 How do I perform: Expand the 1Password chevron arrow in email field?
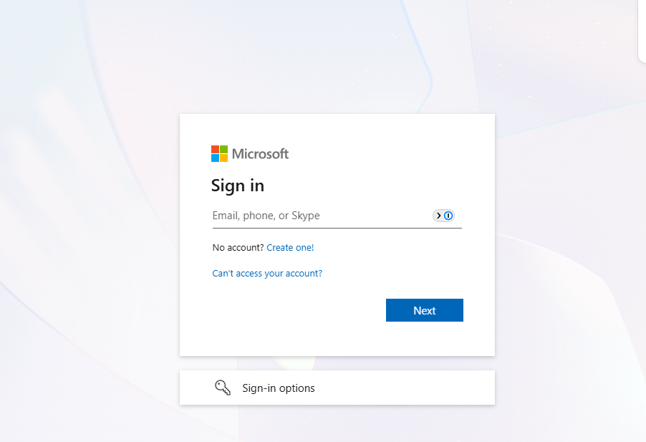click(x=438, y=216)
